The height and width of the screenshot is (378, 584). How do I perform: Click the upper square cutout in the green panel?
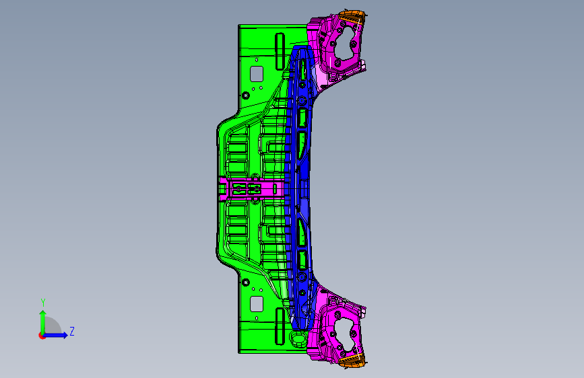[x=257, y=74]
